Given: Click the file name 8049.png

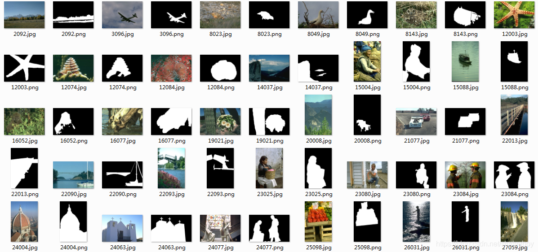Looking at the screenshot, I should (368, 34).
